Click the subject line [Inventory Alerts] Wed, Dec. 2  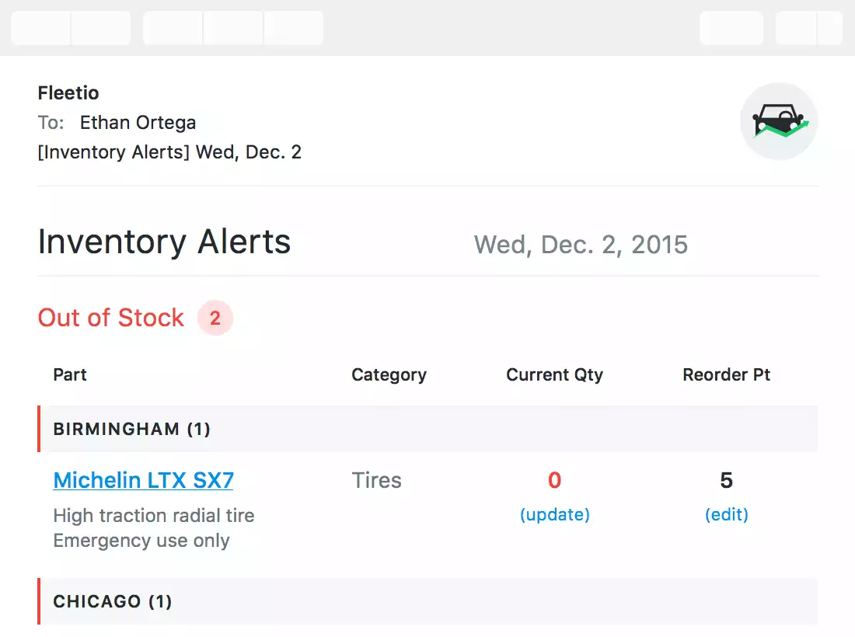(x=169, y=151)
